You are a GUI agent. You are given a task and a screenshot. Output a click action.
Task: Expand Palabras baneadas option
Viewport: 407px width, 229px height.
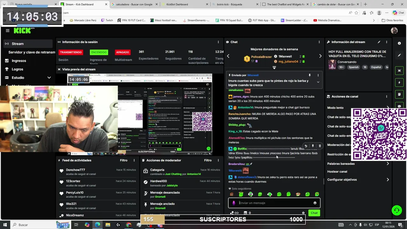388,163
